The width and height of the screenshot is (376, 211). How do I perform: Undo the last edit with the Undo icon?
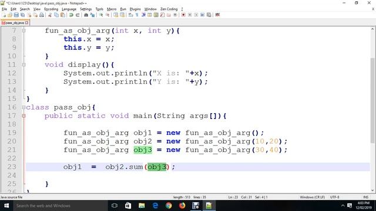click(x=71, y=15)
